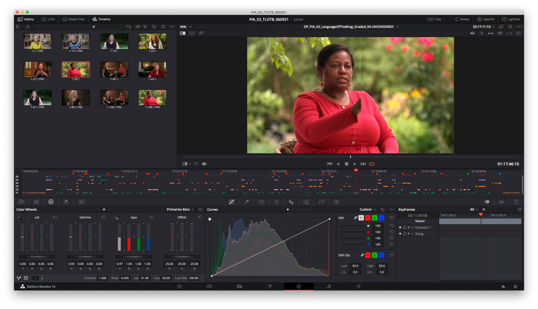Open the Lightbox view
This screenshot has width=538, height=309.
[x=512, y=19]
